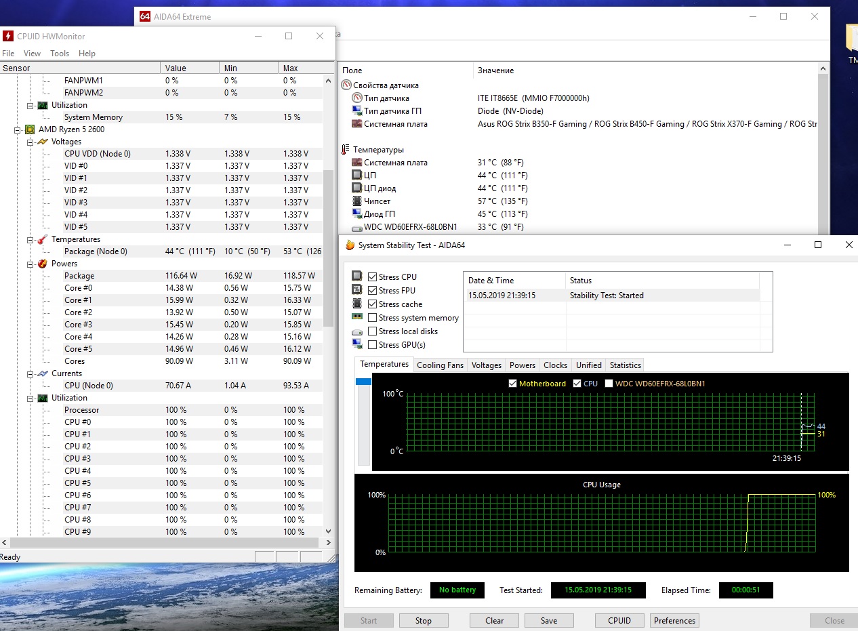Click the FPU icon next to Stress FPU
This screenshot has height=631, width=858.
(x=357, y=290)
